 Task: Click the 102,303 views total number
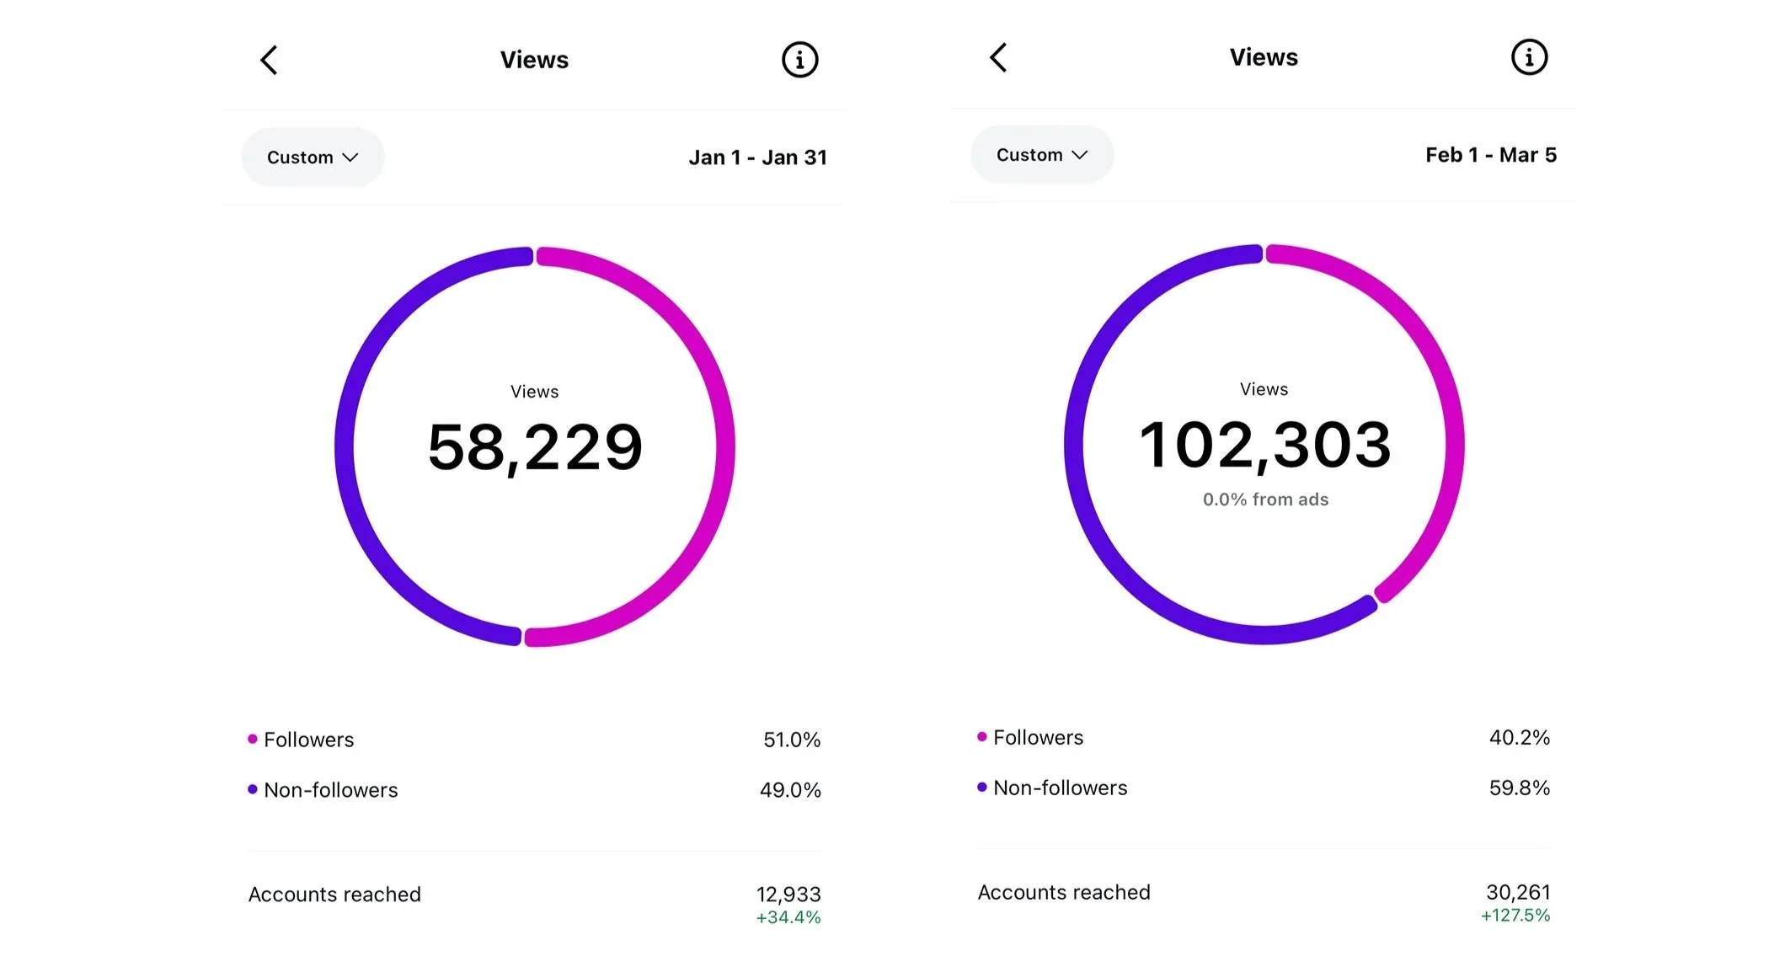(x=1264, y=445)
